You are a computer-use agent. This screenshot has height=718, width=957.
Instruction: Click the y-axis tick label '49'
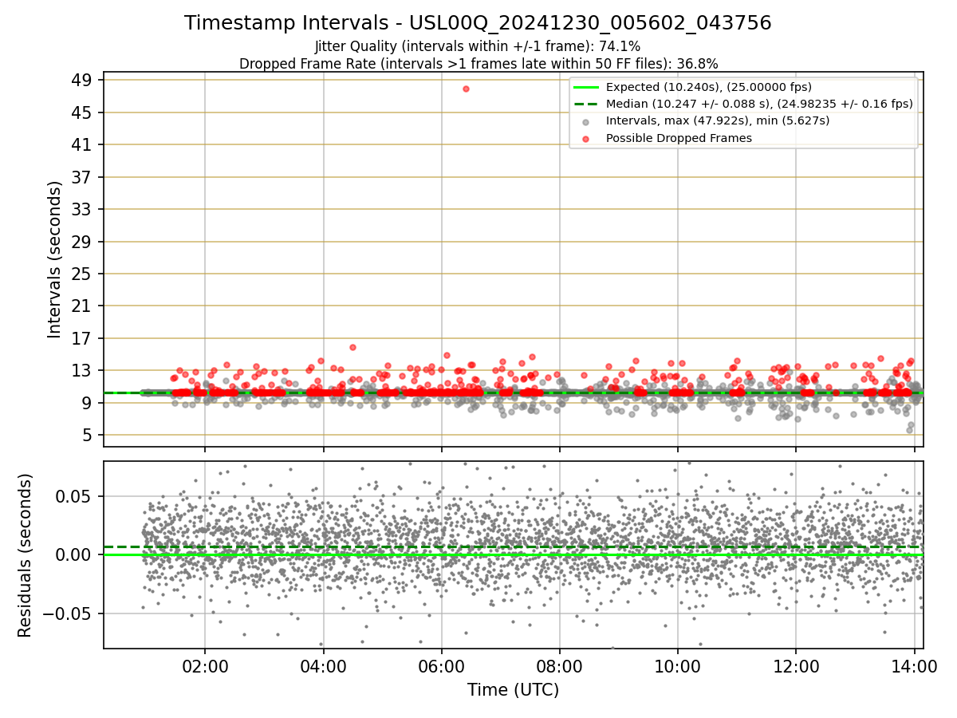tap(83, 81)
